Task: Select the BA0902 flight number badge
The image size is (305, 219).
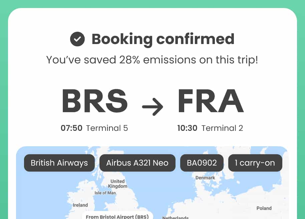Action: coord(202,163)
